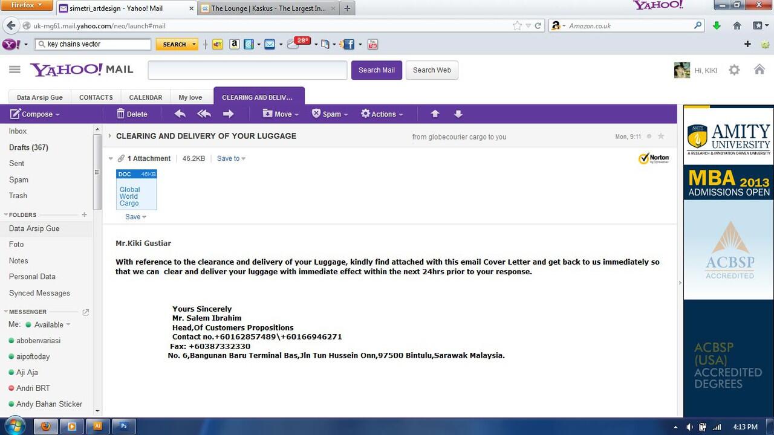Open Global World Cargo DOC attachment
This screenshot has height=435, width=774.
pos(136,190)
